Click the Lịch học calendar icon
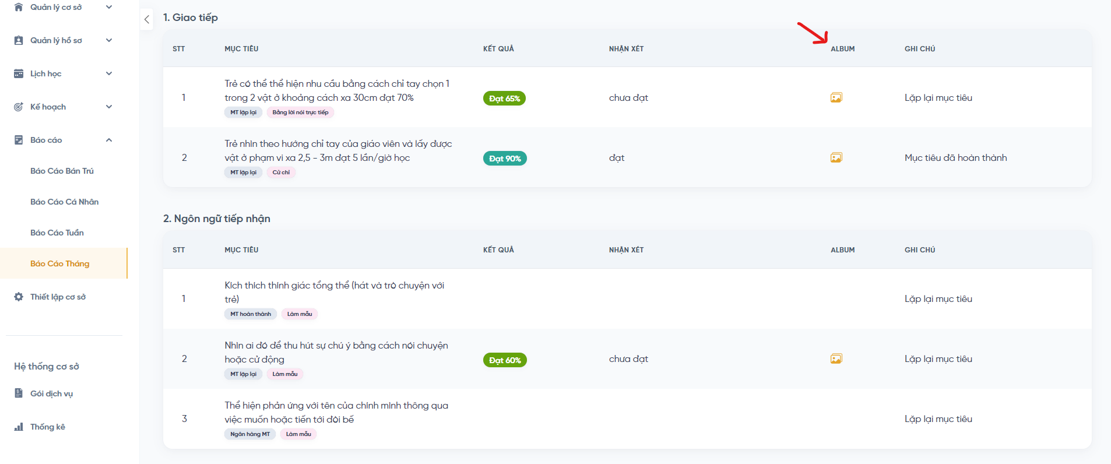 (x=19, y=73)
